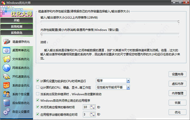Click the input/output cache size slider thumb
Viewport: 190px width, 120px height.
click(179, 22)
